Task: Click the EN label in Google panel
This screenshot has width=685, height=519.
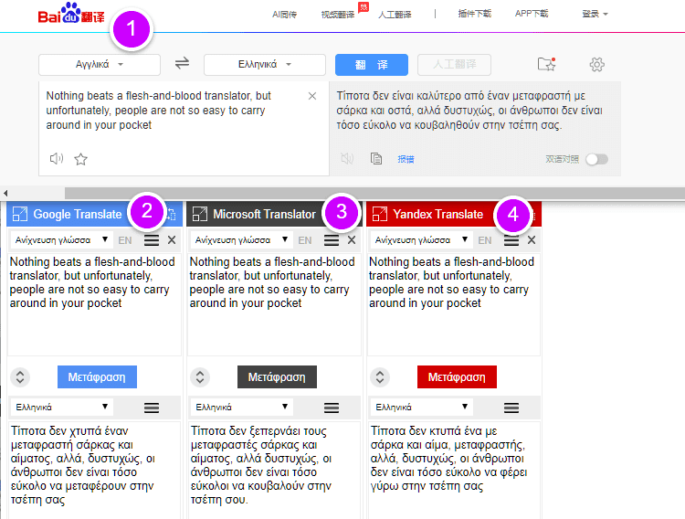Action: pos(125,240)
